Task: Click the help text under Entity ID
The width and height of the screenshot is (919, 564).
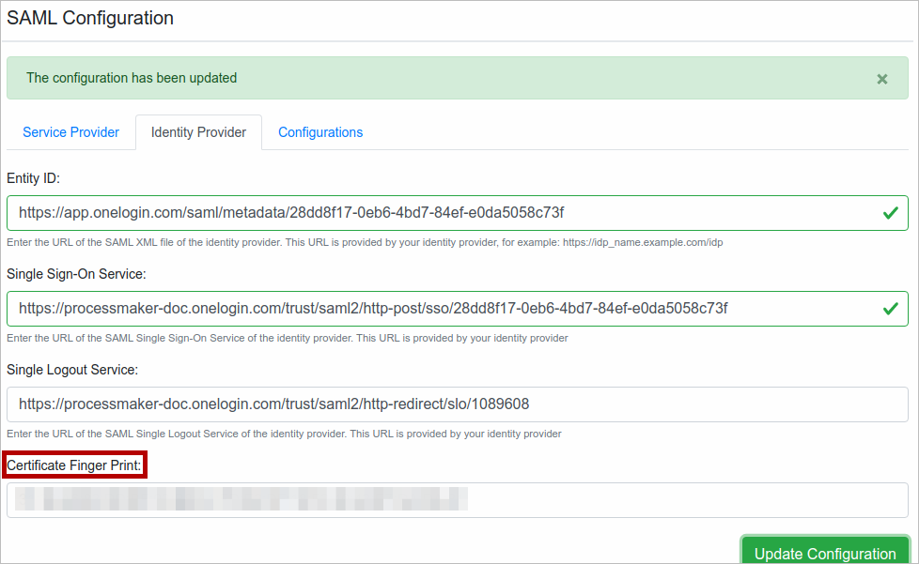Action: click(365, 242)
